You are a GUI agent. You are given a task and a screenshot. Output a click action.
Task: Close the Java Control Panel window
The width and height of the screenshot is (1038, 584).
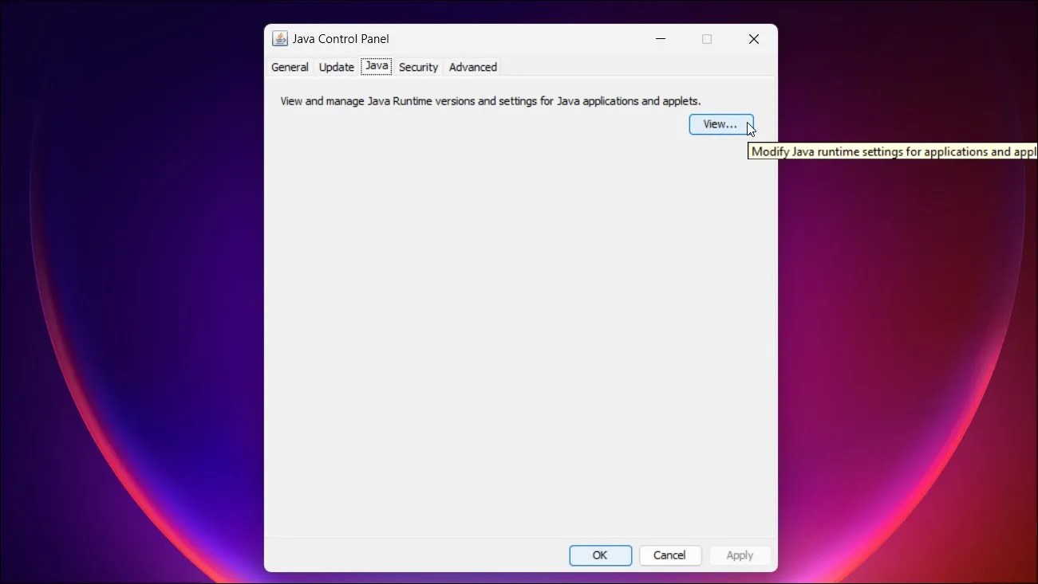(x=753, y=38)
